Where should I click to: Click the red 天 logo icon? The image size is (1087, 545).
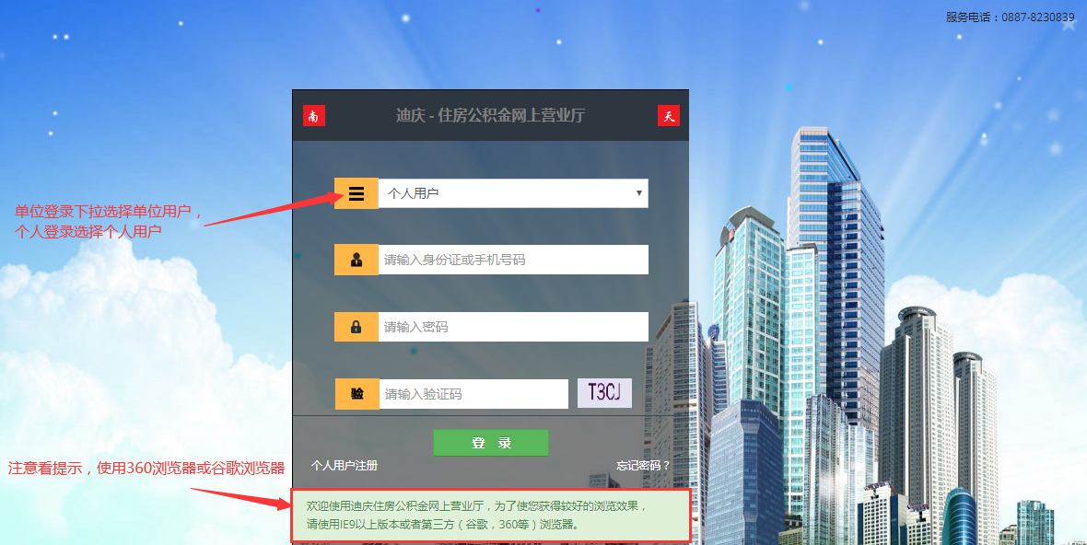(x=668, y=116)
